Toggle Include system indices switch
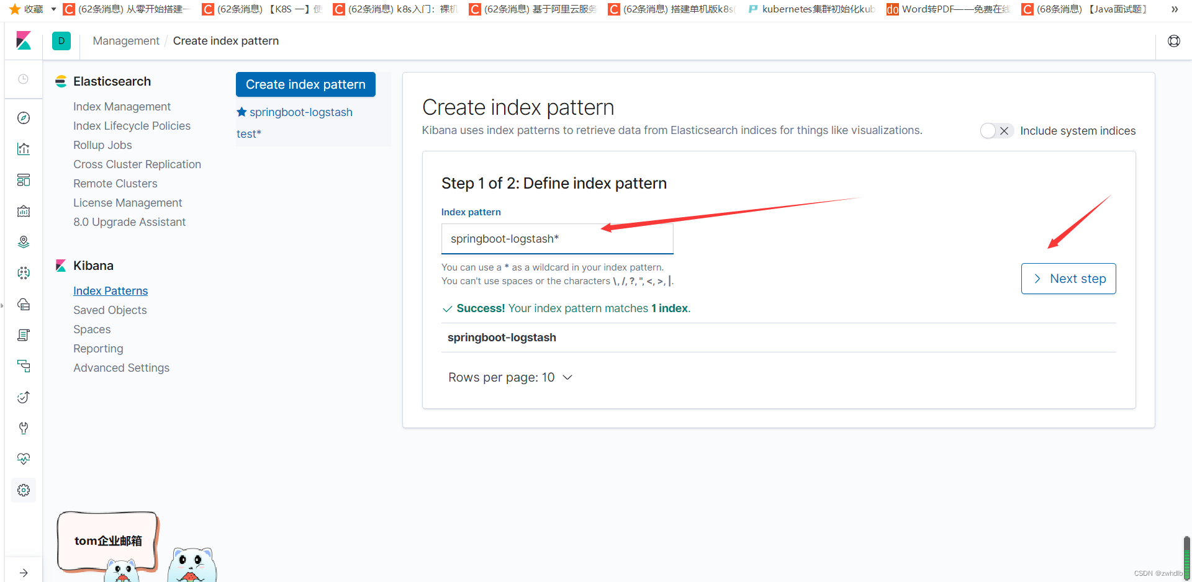 pyautogui.click(x=997, y=131)
